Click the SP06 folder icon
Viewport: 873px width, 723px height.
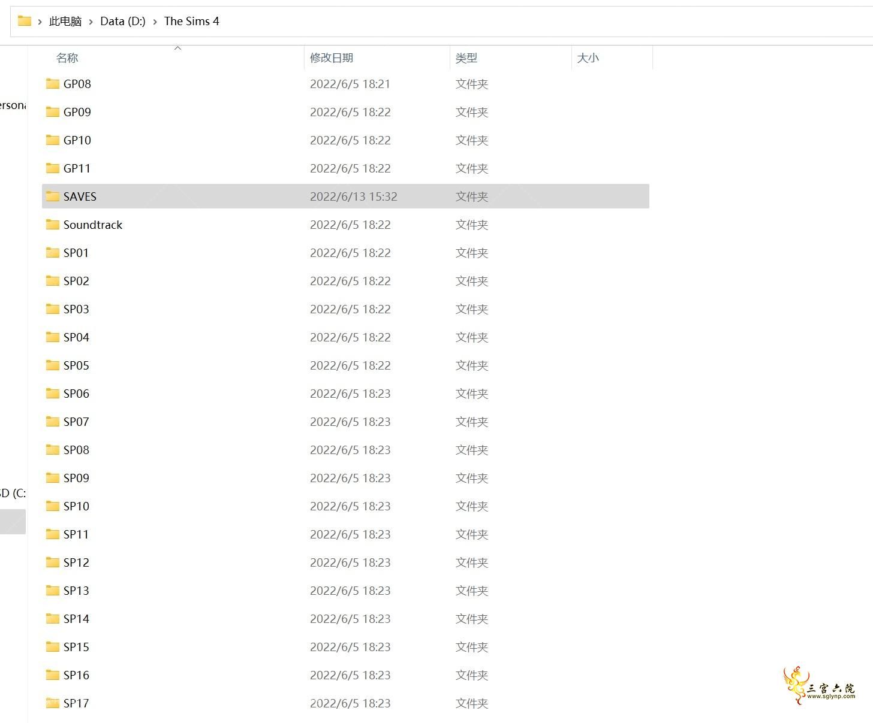click(x=53, y=394)
